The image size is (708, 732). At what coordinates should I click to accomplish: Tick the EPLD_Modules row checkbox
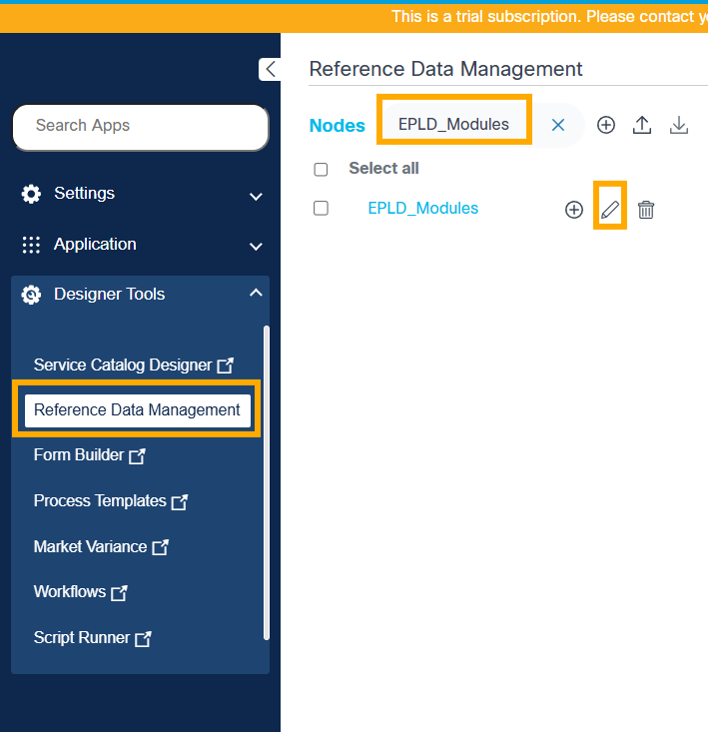(x=321, y=209)
